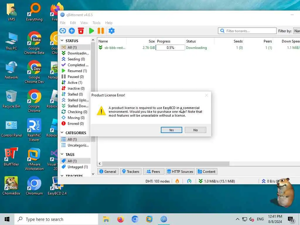This screenshot has width=300, height=225.
Task: Collapse the TRACKERS section chevron
Action: click(62, 175)
